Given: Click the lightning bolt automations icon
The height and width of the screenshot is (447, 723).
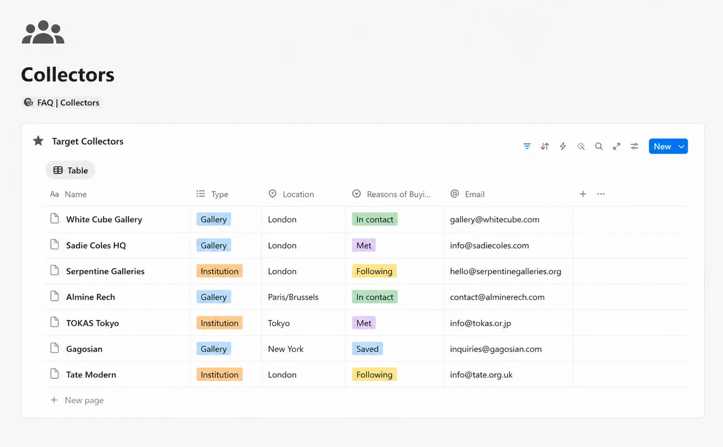Looking at the screenshot, I should tap(563, 146).
